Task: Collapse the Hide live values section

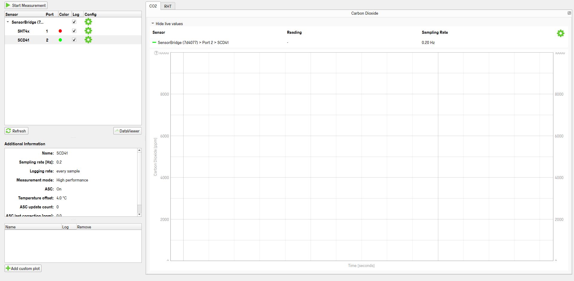Action: click(x=153, y=24)
